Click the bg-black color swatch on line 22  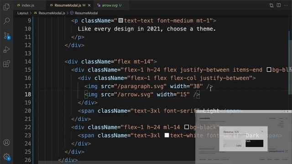tap(187, 127)
